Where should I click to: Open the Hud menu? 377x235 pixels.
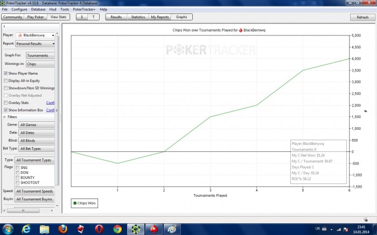(53, 9)
